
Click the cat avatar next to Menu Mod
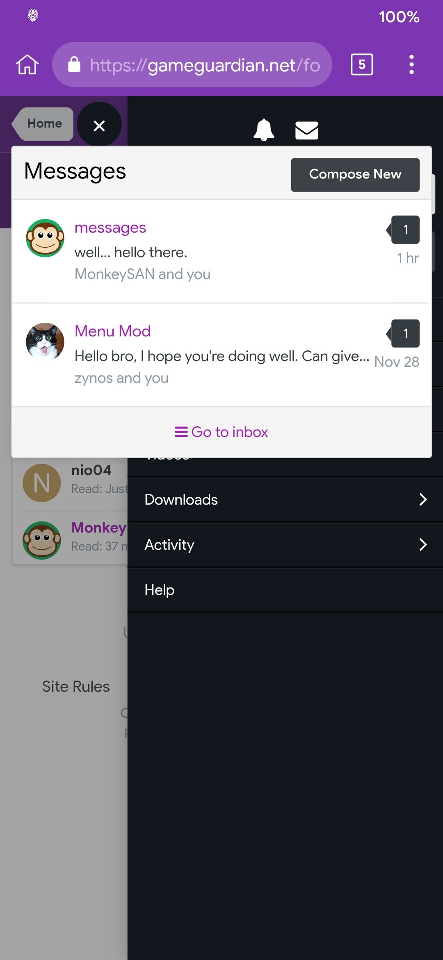(x=45, y=342)
